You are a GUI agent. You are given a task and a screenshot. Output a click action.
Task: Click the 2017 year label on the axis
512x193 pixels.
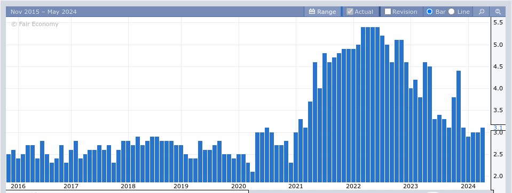coord(71,186)
